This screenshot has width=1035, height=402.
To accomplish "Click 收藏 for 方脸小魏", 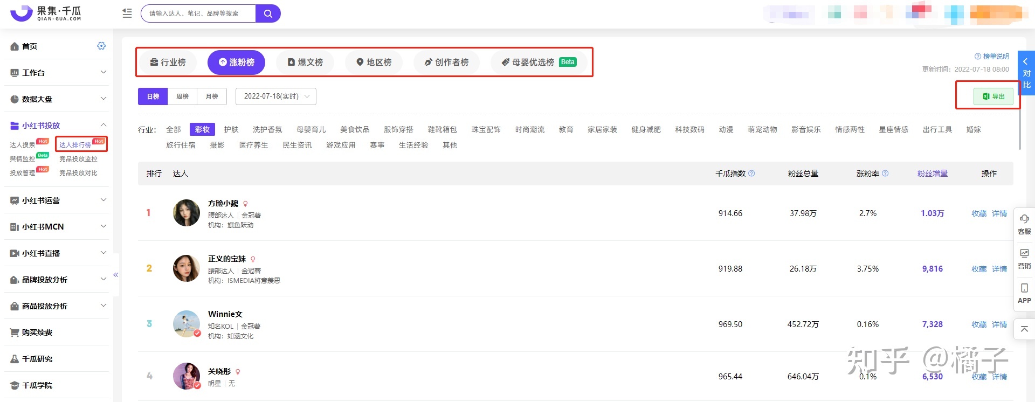I will click(x=979, y=213).
